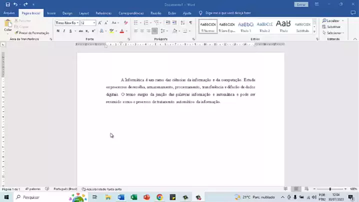The image size is (359, 202).
Task: Click the clear formatting eraser icon
Action: tap(124, 23)
